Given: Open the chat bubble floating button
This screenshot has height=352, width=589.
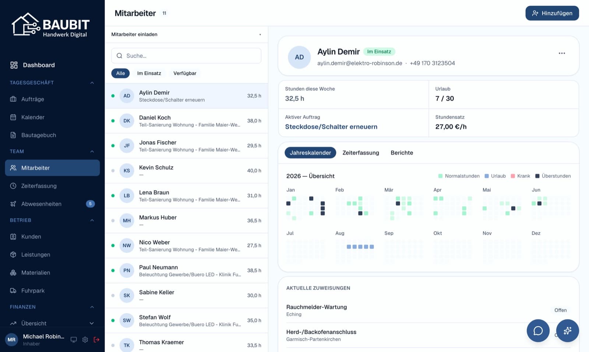Looking at the screenshot, I should point(538,331).
